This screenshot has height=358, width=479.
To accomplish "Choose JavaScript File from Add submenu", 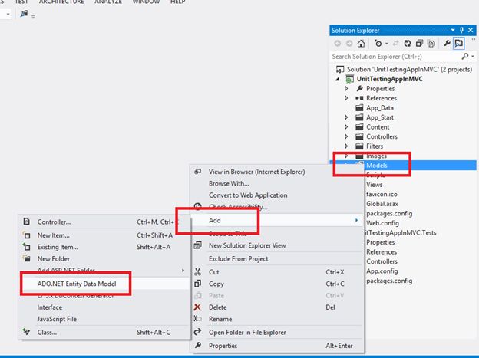I will pos(57,319).
